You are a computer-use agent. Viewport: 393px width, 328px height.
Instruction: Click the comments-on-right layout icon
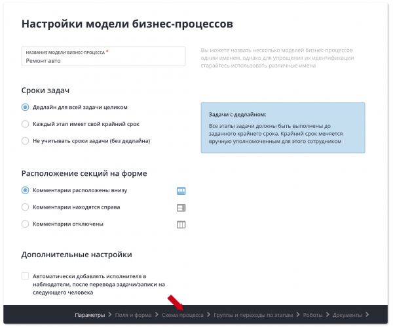coord(181,208)
